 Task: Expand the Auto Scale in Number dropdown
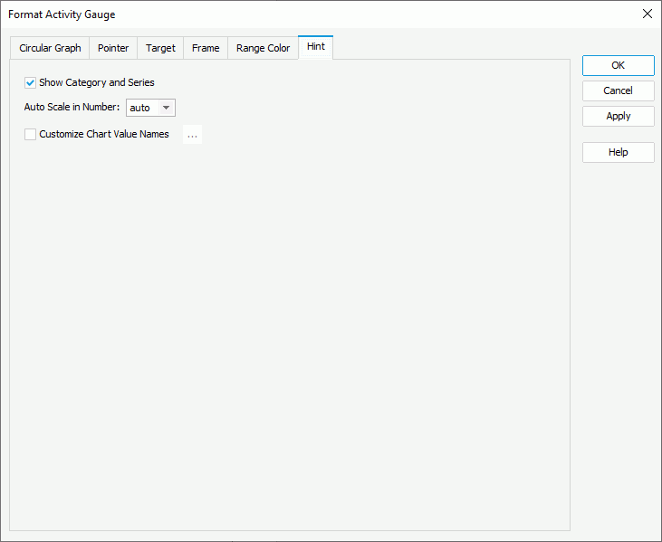pos(166,108)
